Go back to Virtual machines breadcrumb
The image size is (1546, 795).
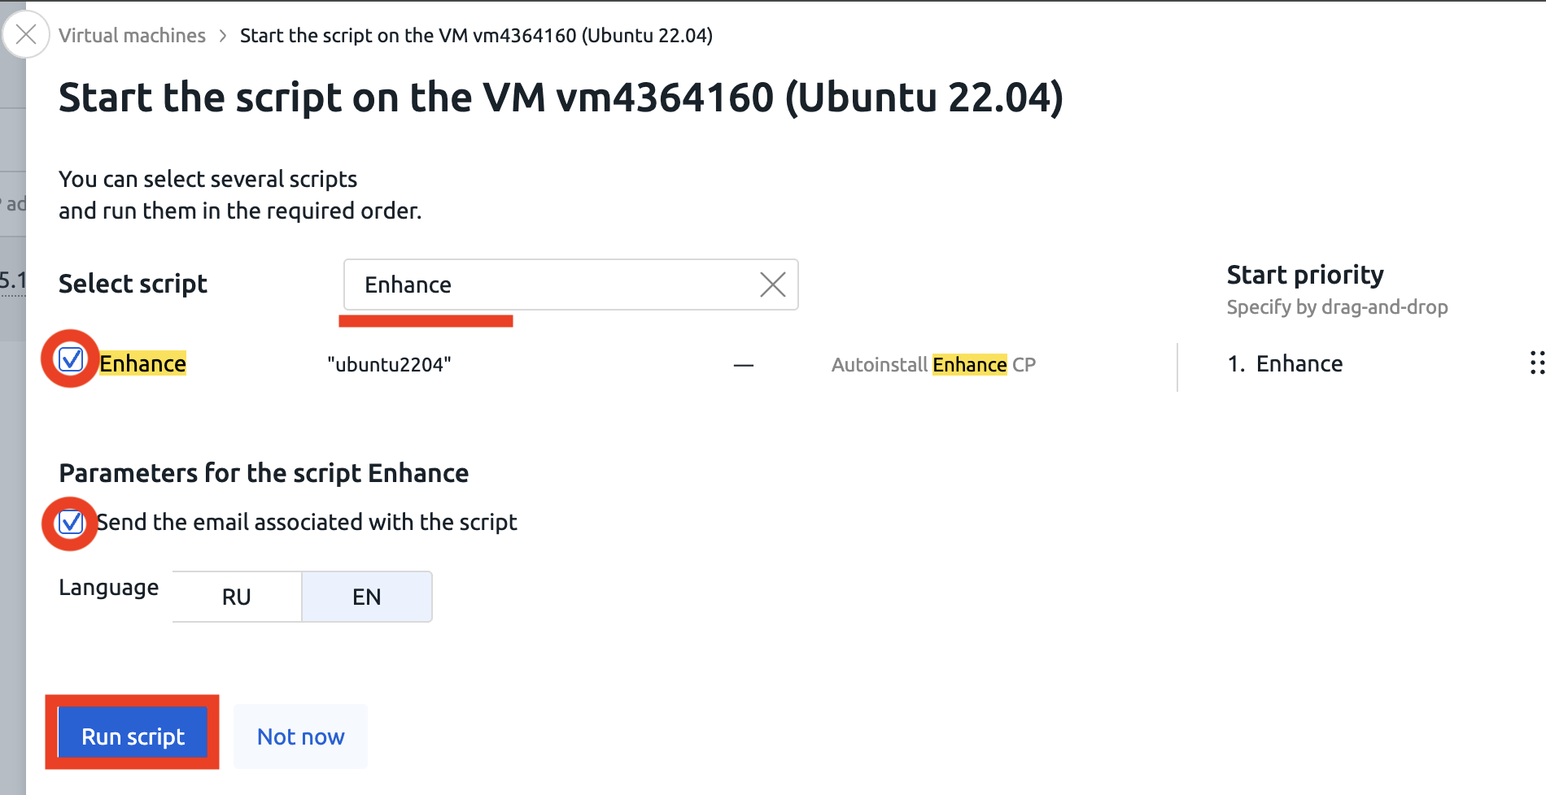(x=132, y=36)
